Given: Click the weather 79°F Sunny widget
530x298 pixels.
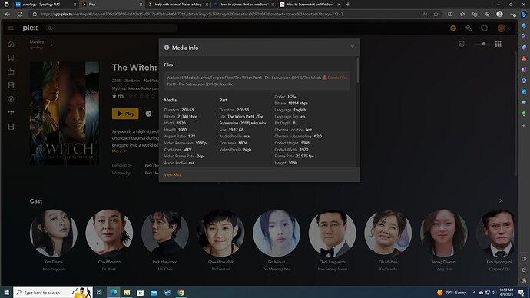Looking at the screenshot, I should click(452, 293).
